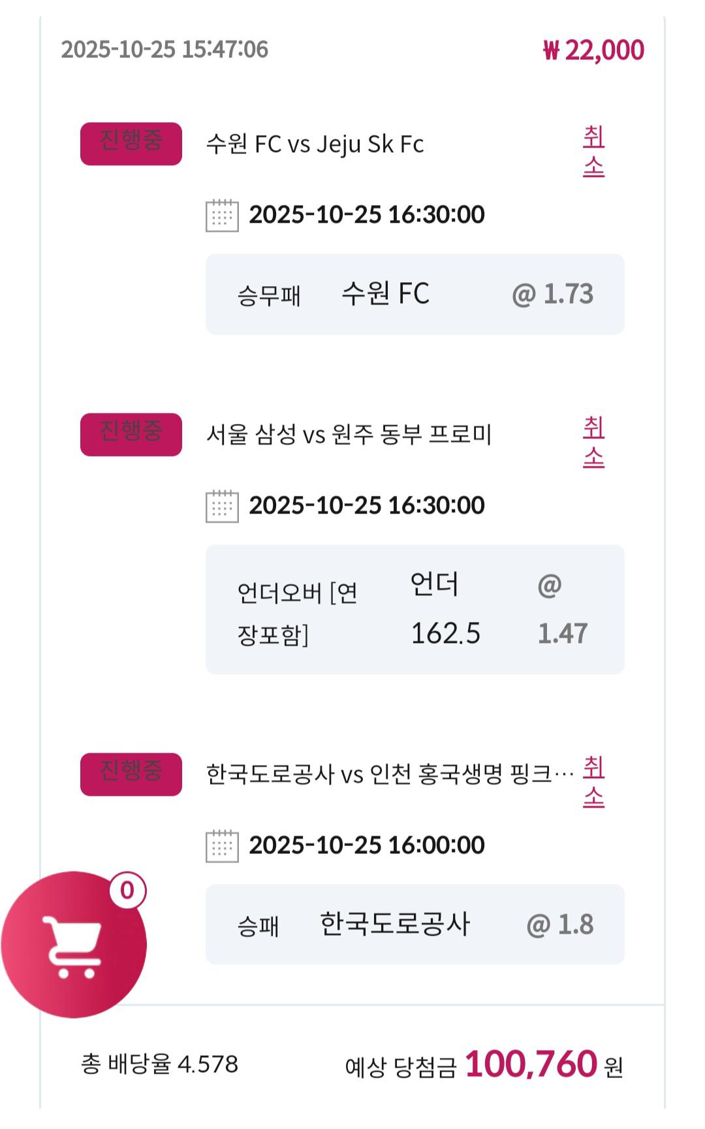Cancel the 서울 삼성 vs 원주 bet
This screenshot has width=705, height=1129.
(x=593, y=442)
